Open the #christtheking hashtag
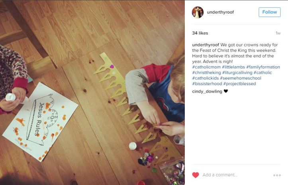The width and height of the screenshot is (288, 185). 206,73
